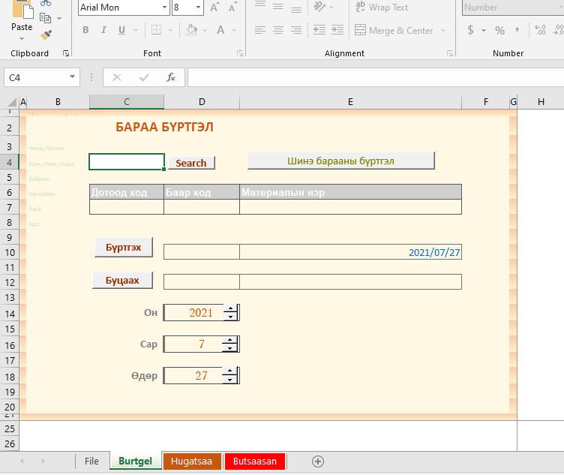Click Bottom Align icon
This screenshot has height=475, width=564.
pos(296,8)
